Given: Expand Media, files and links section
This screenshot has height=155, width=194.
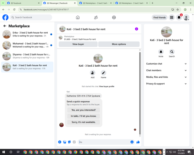Looking at the screenshot, I should point(166,77).
